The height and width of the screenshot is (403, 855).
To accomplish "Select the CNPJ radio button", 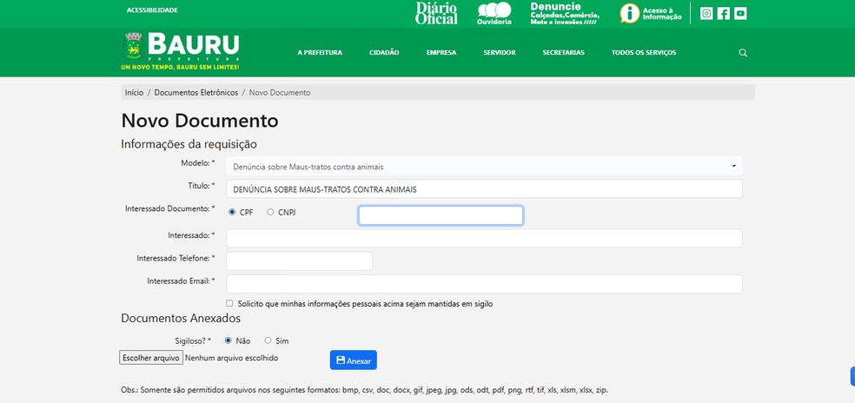I will pyautogui.click(x=270, y=212).
